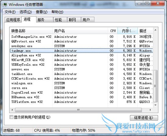Open the 帮助(H) menu
Viewport: 167px width, 136px height.
(57, 12)
